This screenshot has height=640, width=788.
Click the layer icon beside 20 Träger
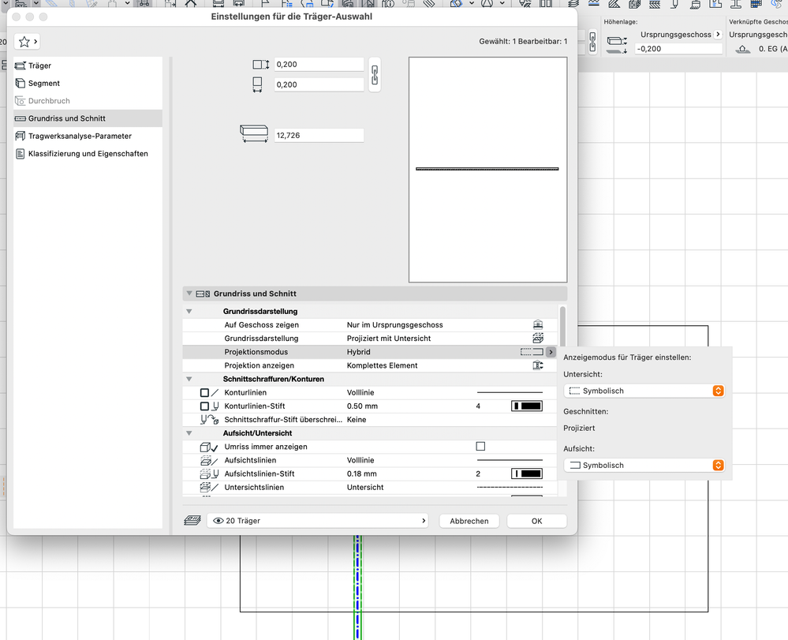[192, 520]
